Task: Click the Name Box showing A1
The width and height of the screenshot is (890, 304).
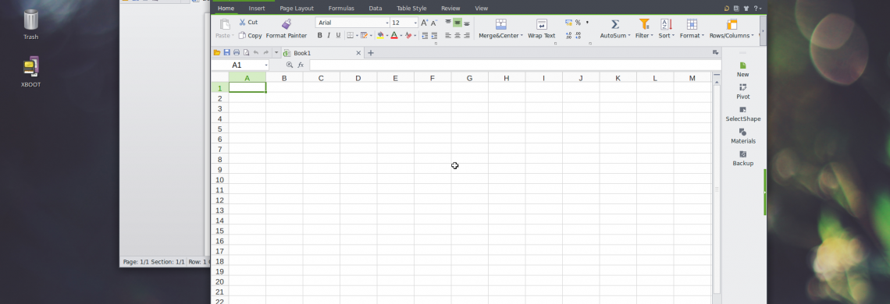Action: (x=240, y=65)
